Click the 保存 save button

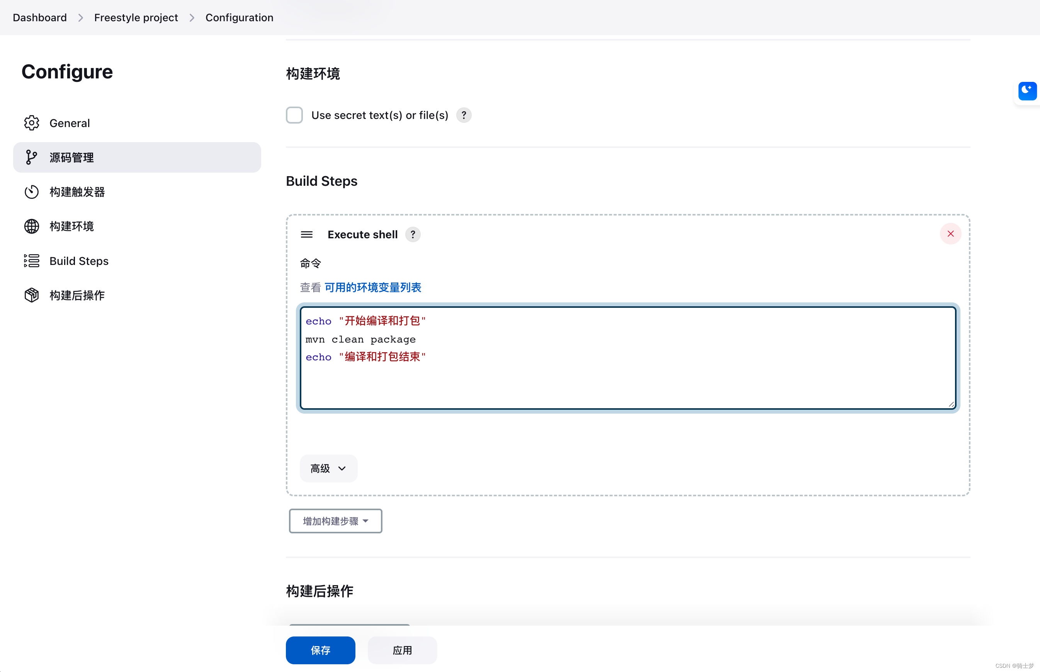coord(321,649)
